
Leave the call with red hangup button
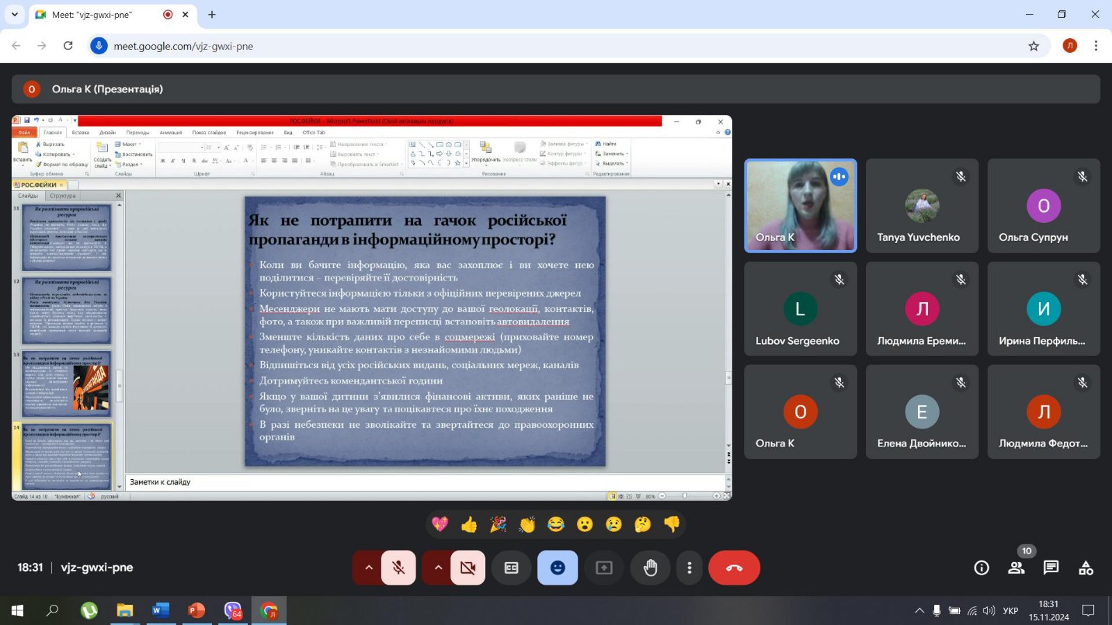[734, 568]
